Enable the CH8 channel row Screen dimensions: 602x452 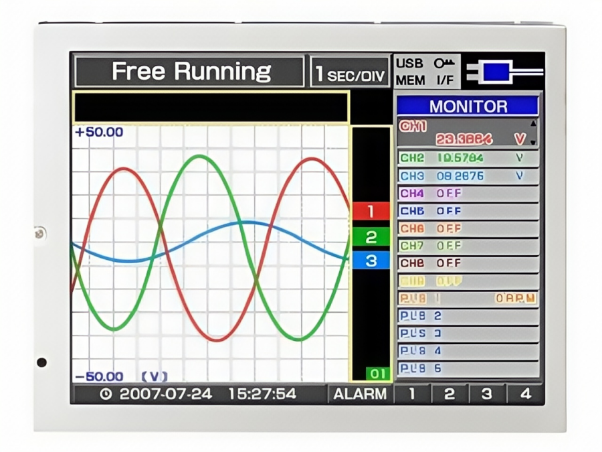click(x=467, y=263)
